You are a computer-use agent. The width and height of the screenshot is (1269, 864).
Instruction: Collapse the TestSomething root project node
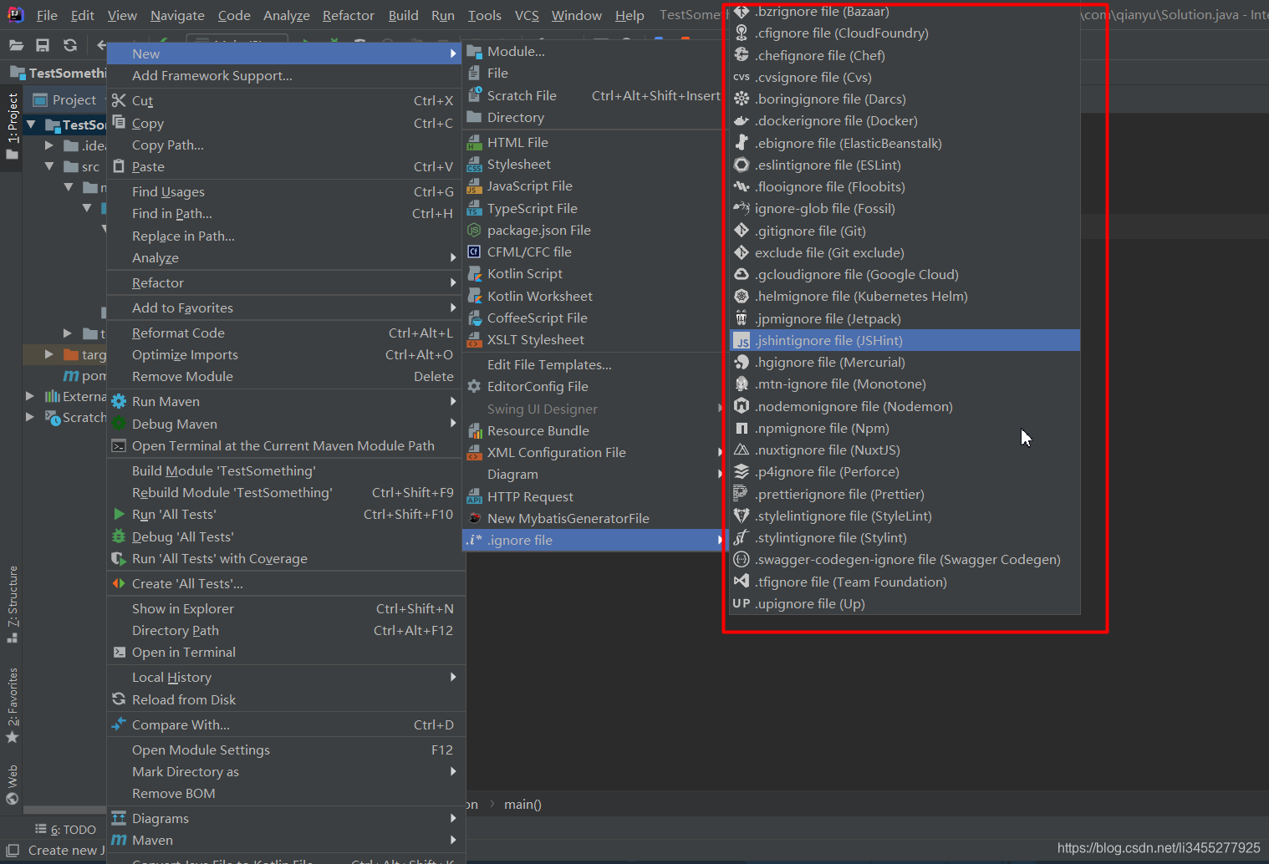click(31, 125)
